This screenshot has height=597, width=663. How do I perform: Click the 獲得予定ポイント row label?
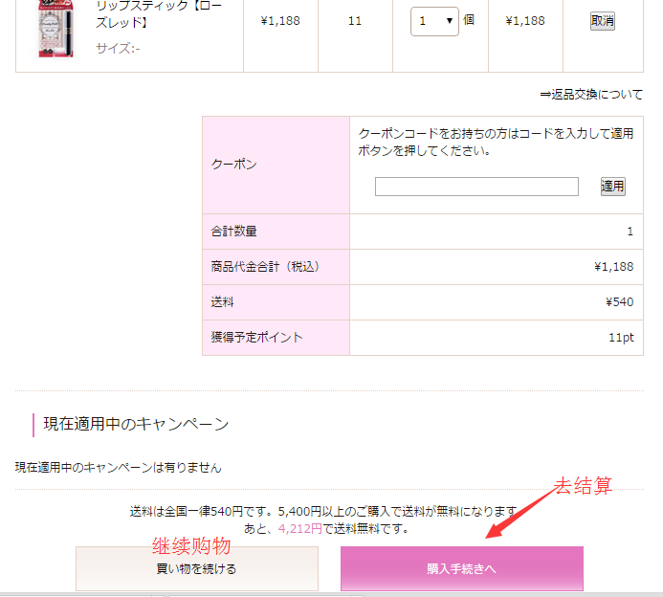(x=256, y=338)
